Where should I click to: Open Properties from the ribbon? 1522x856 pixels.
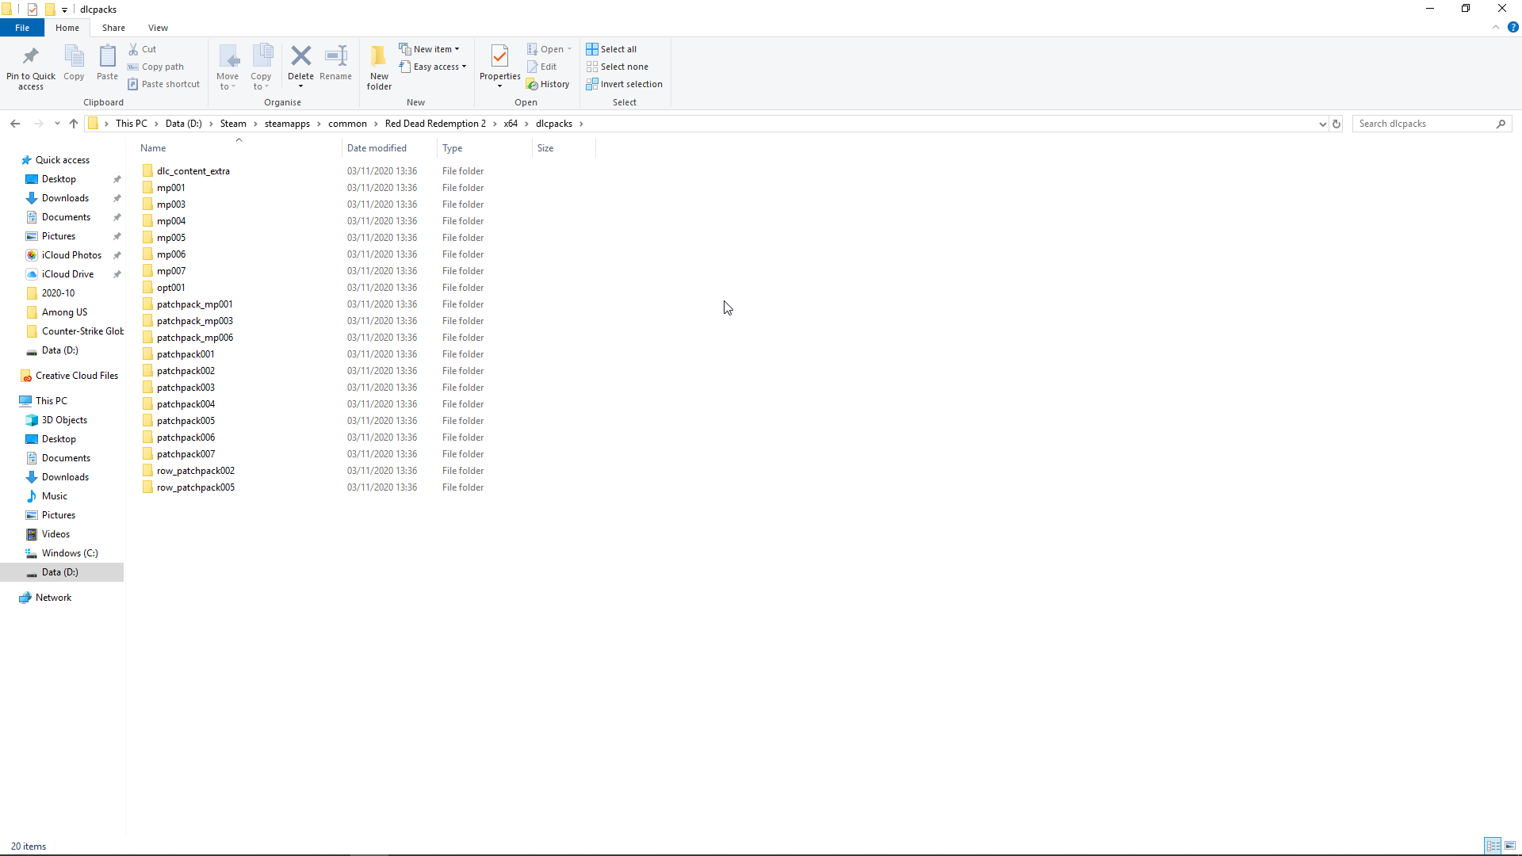pos(499,67)
